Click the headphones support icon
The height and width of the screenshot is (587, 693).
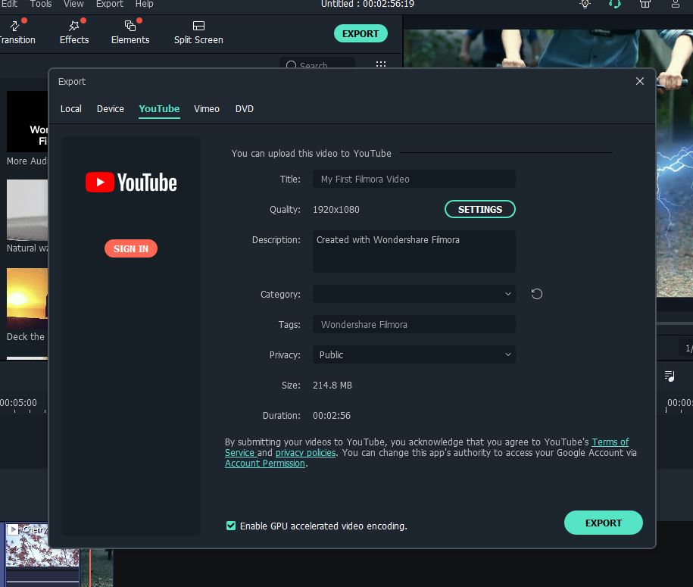(615, 4)
